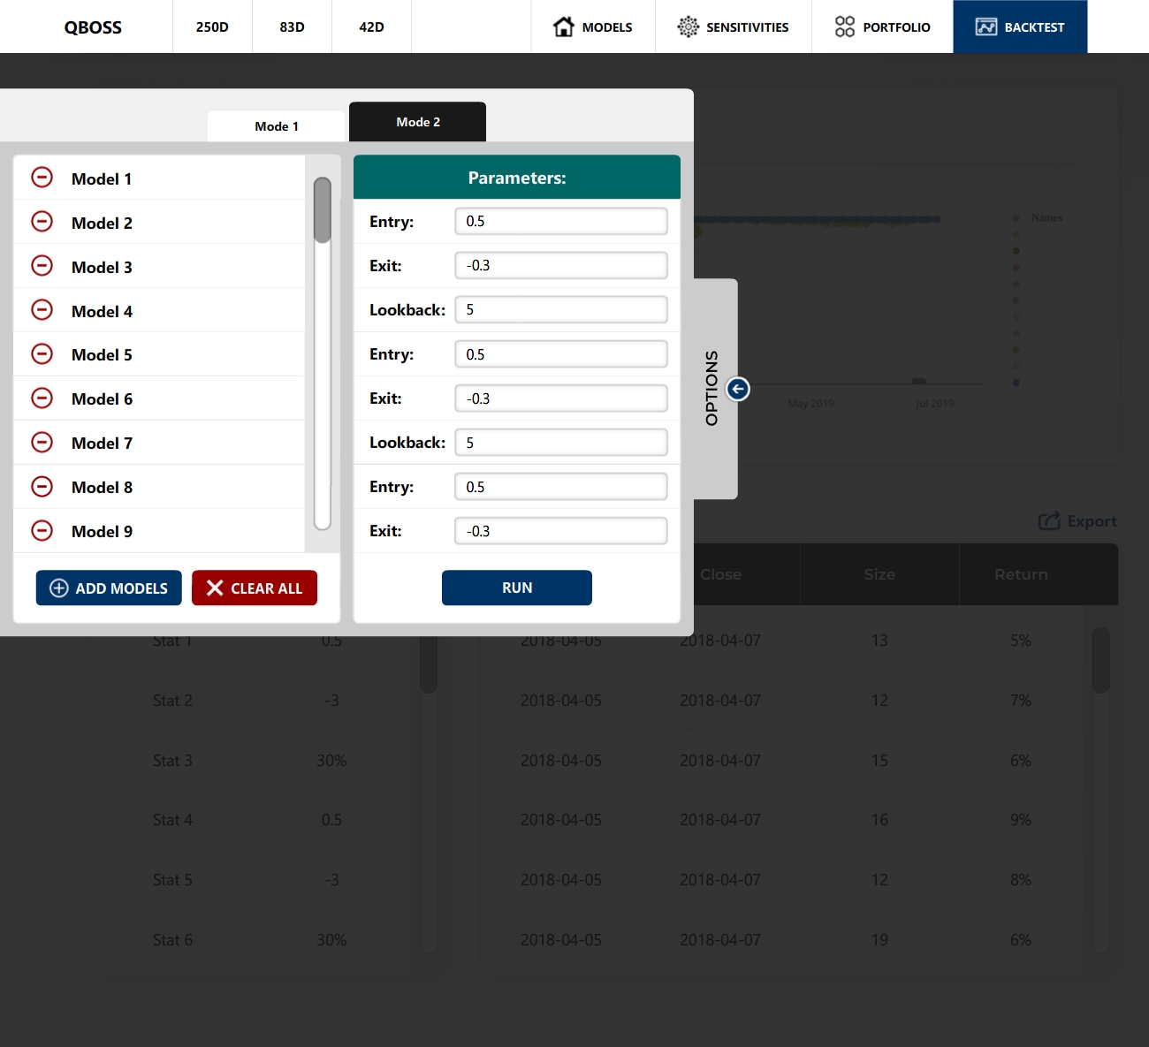Select the Mode 2 tab
This screenshot has height=1047, width=1149.
pos(418,122)
